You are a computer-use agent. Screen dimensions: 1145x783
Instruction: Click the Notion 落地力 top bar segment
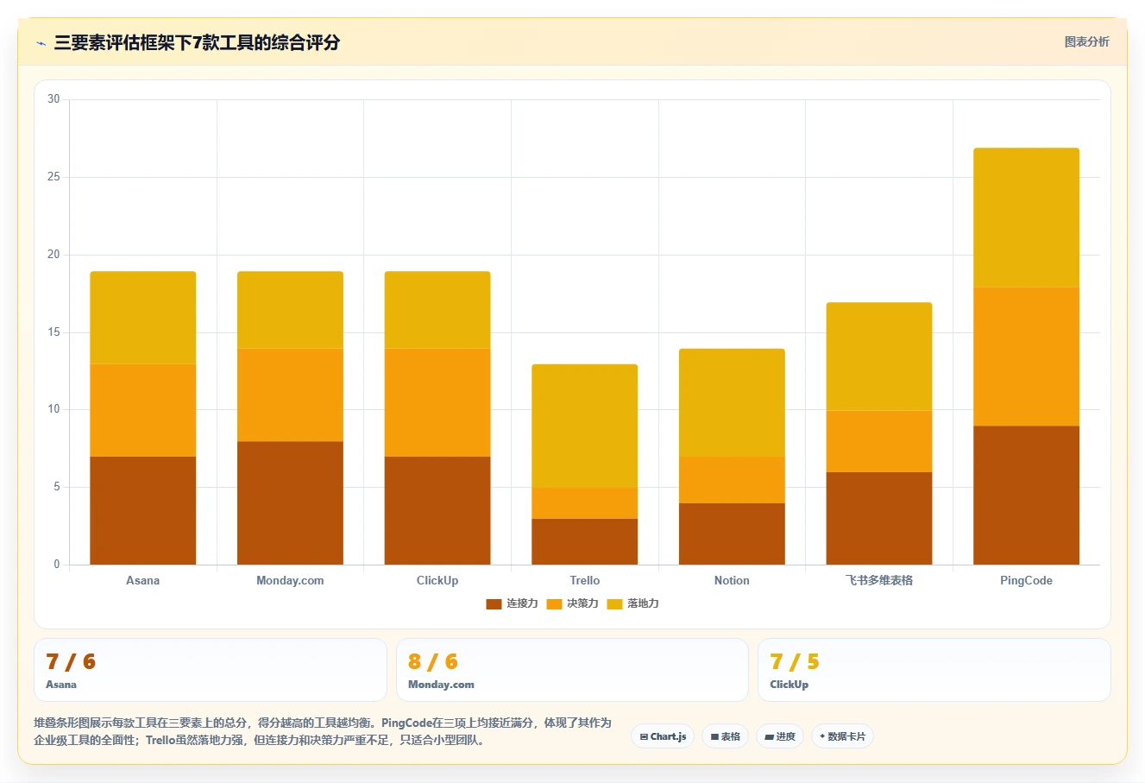click(x=732, y=403)
